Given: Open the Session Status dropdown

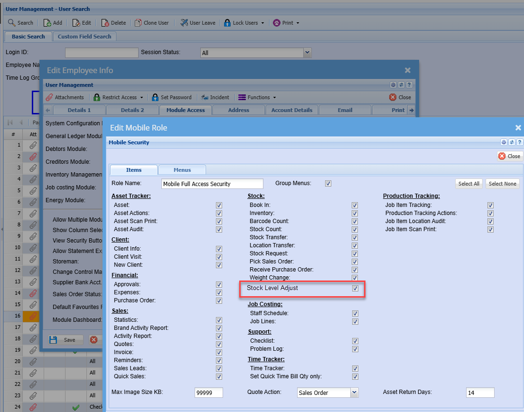Looking at the screenshot, I should pos(307,53).
